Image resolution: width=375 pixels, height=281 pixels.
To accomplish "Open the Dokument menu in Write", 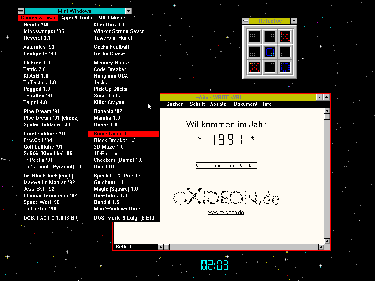I will (245, 104).
